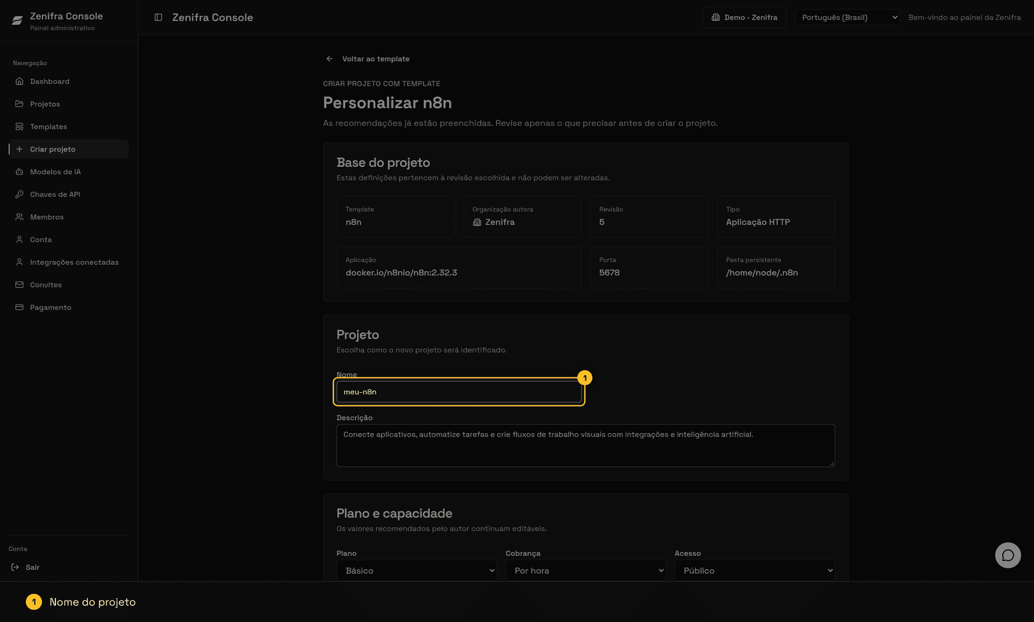Open Convites in the navigation
This screenshot has height=622, width=1034.
[x=68, y=285]
